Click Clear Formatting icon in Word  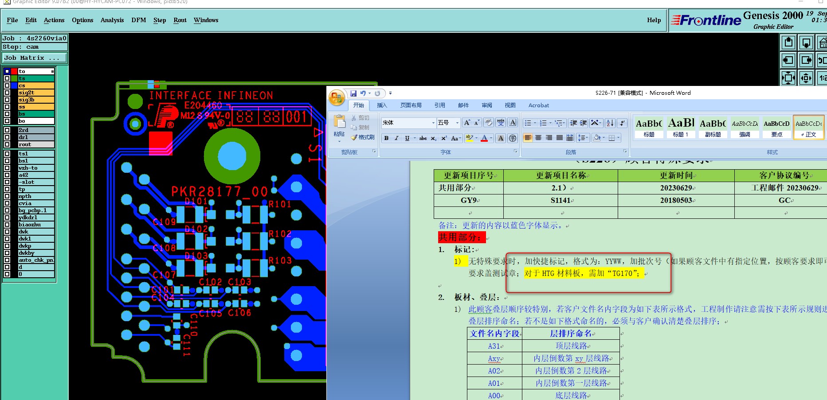pyautogui.click(x=489, y=123)
